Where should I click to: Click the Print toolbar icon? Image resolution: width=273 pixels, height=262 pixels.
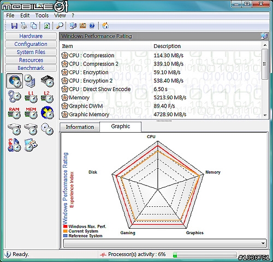click(24, 26)
